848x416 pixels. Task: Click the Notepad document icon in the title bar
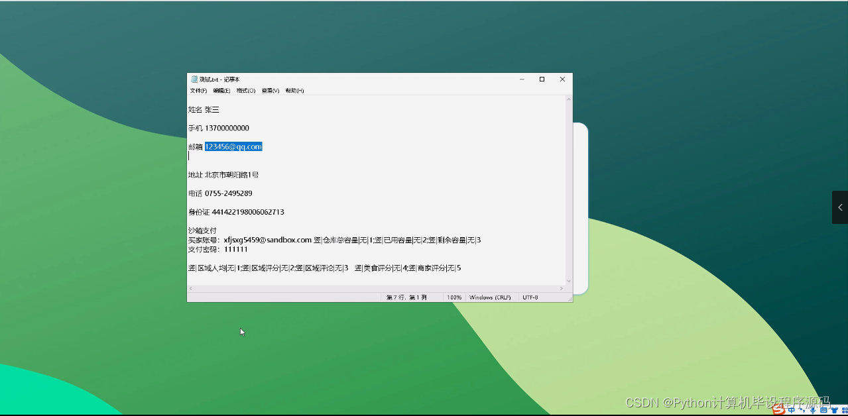click(x=193, y=79)
